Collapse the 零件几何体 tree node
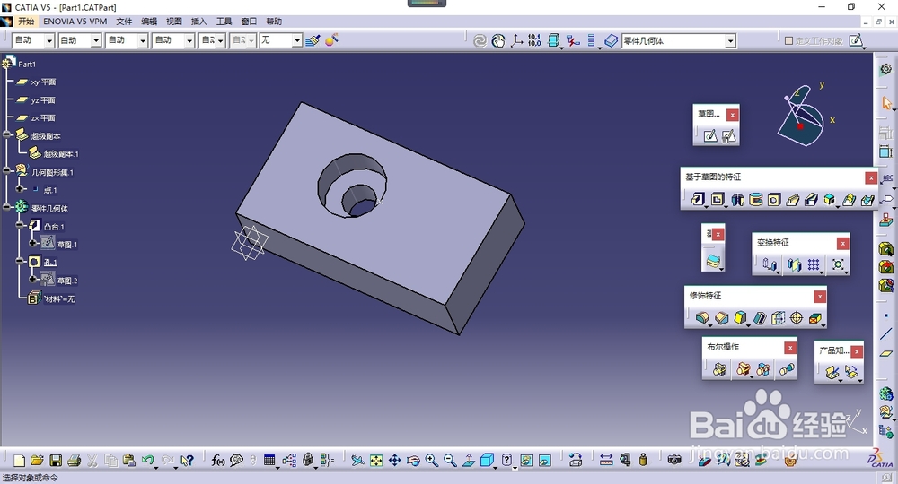The image size is (898, 484). pyautogui.click(x=7, y=207)
